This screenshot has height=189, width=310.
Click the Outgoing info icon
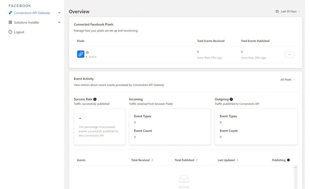click(x=231, y=99)
